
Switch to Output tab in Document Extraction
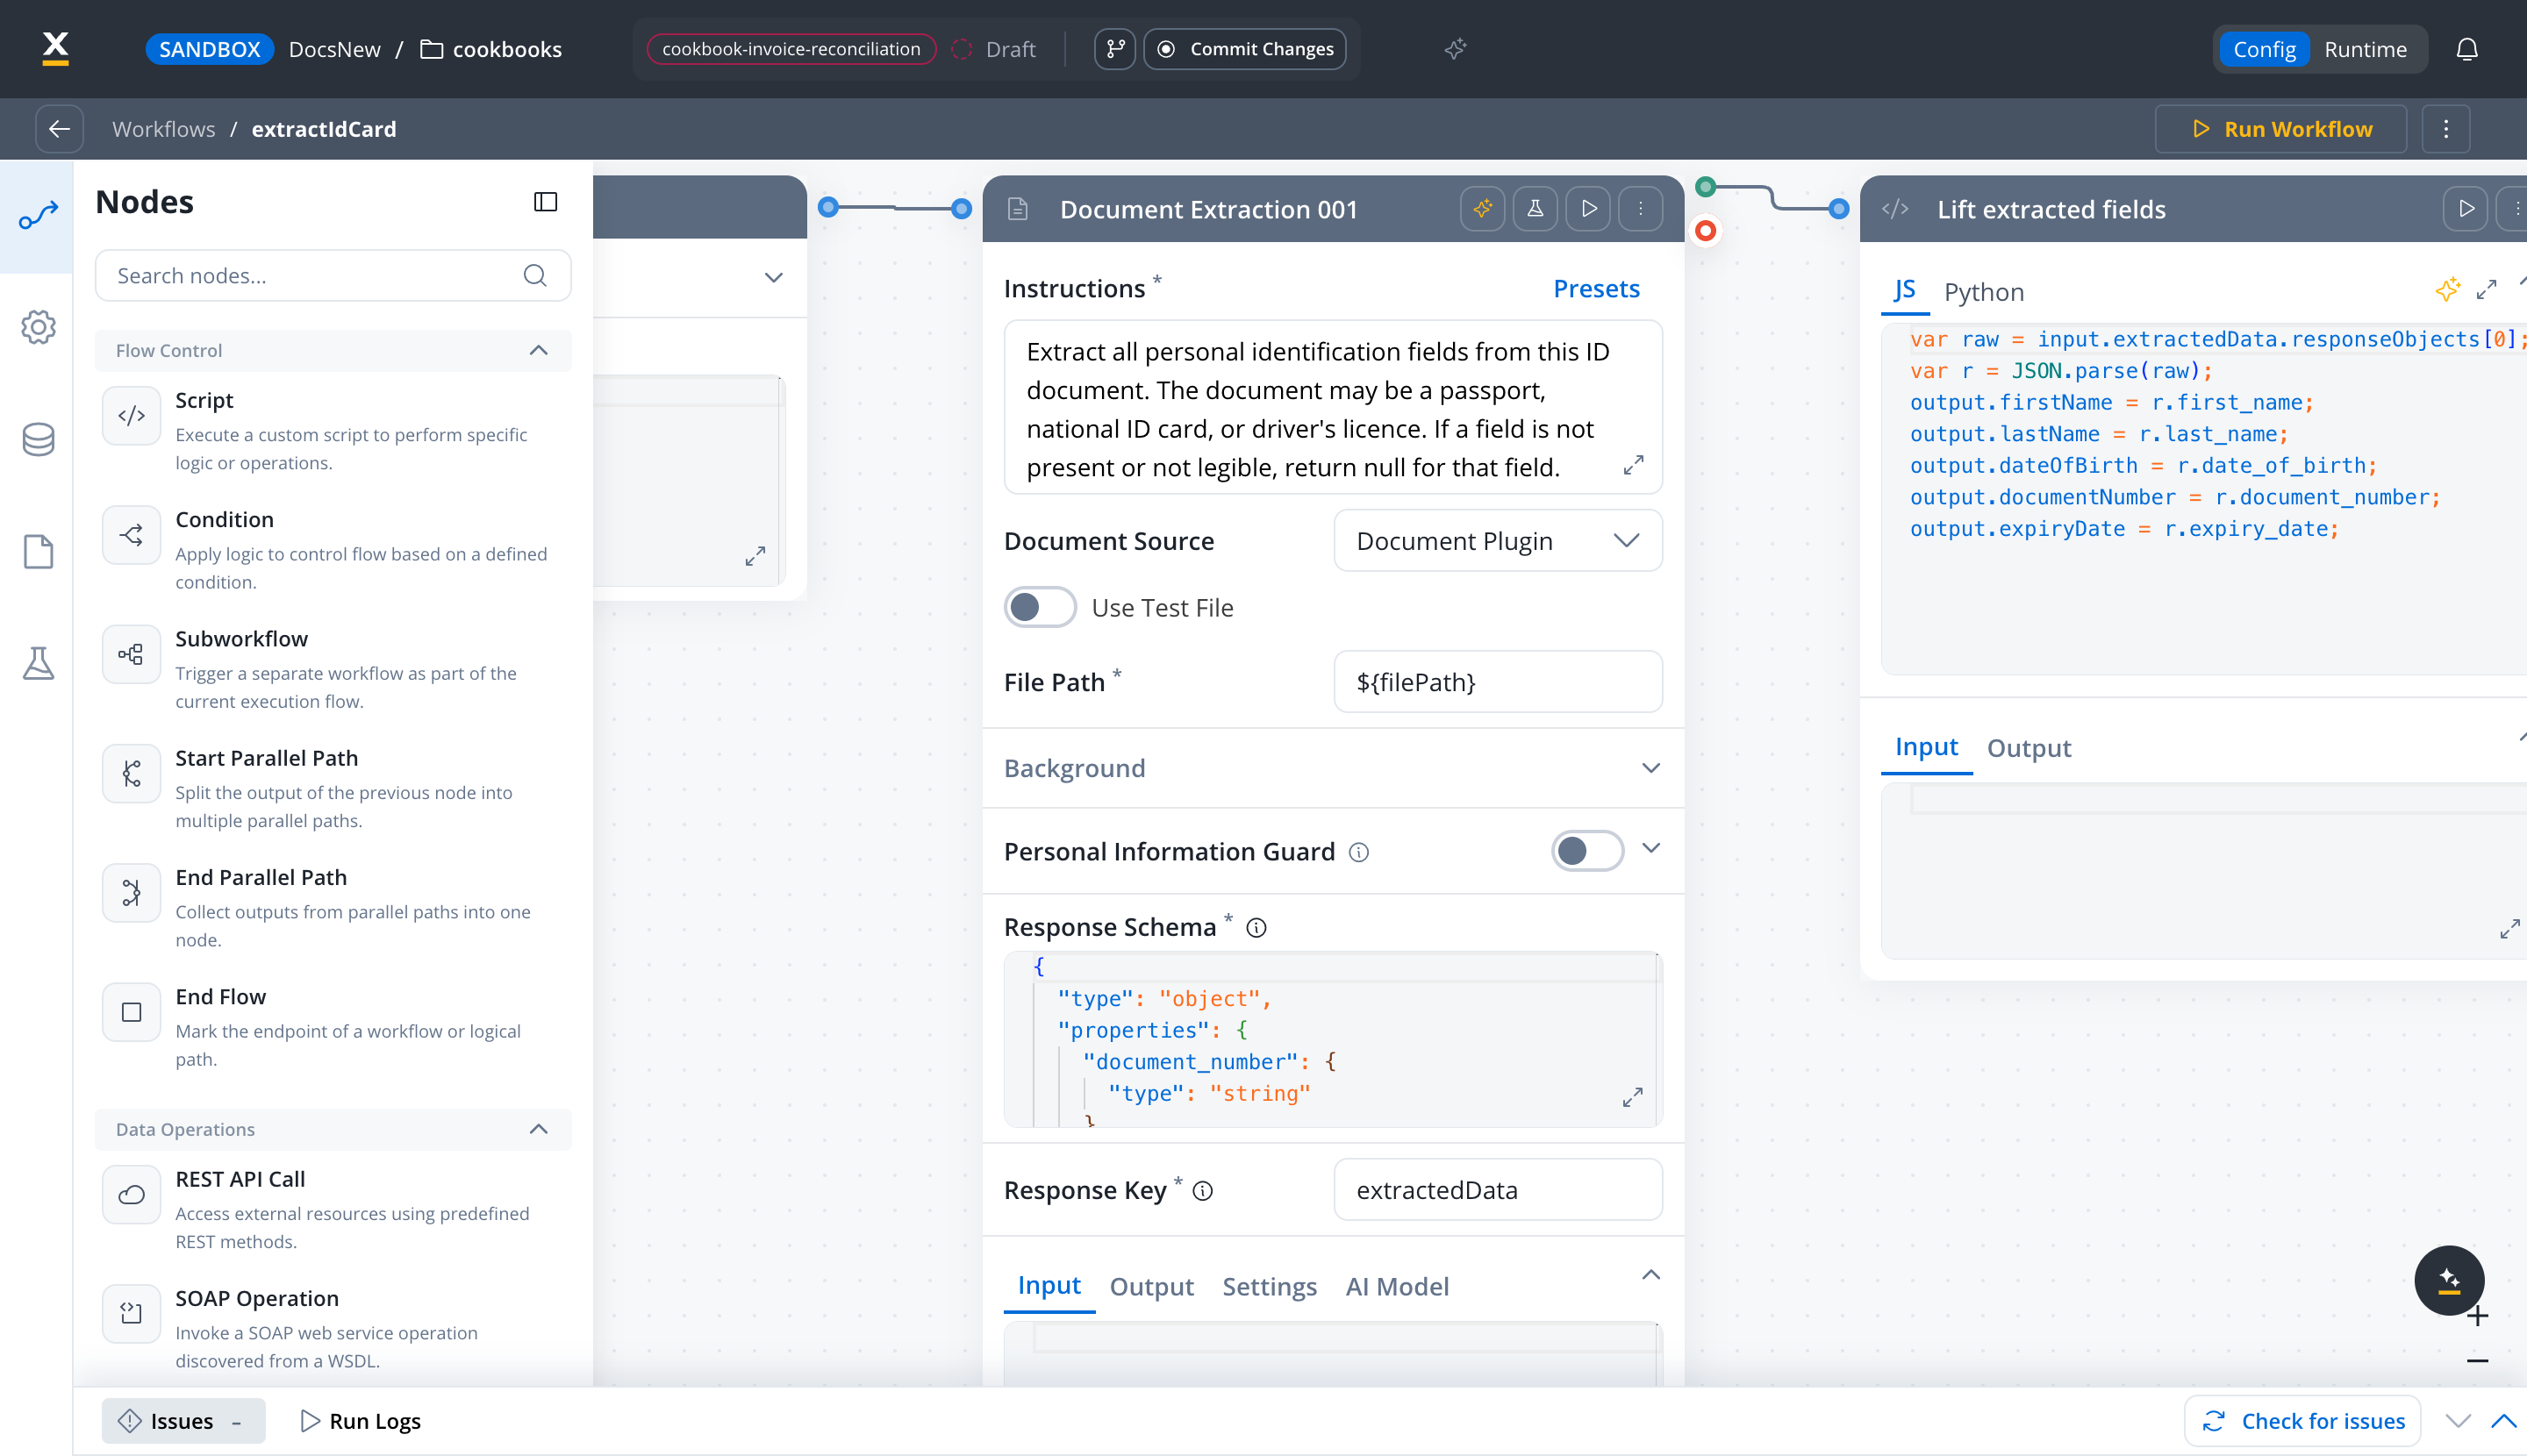1151,1286
